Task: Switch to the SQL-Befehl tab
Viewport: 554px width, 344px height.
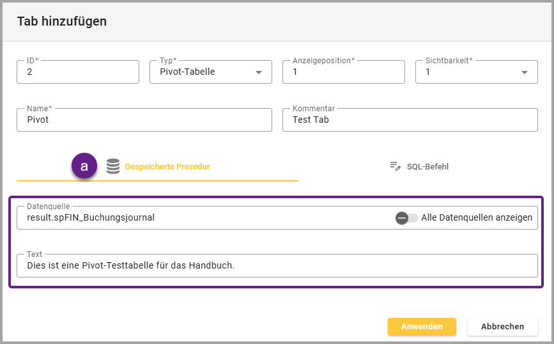Action: click(x=427, y=167)
